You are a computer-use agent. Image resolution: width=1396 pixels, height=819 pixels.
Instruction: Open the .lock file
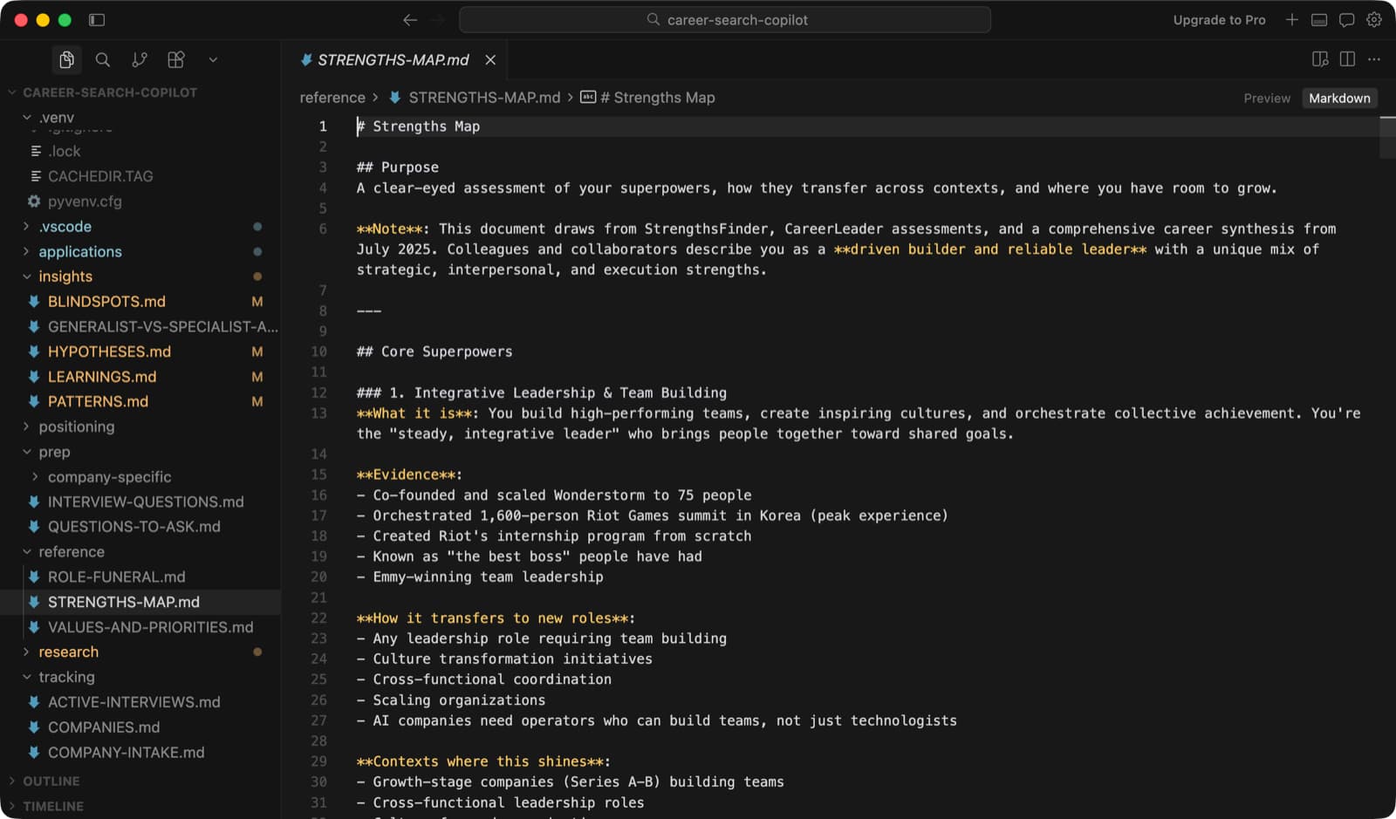click(64, 151)
